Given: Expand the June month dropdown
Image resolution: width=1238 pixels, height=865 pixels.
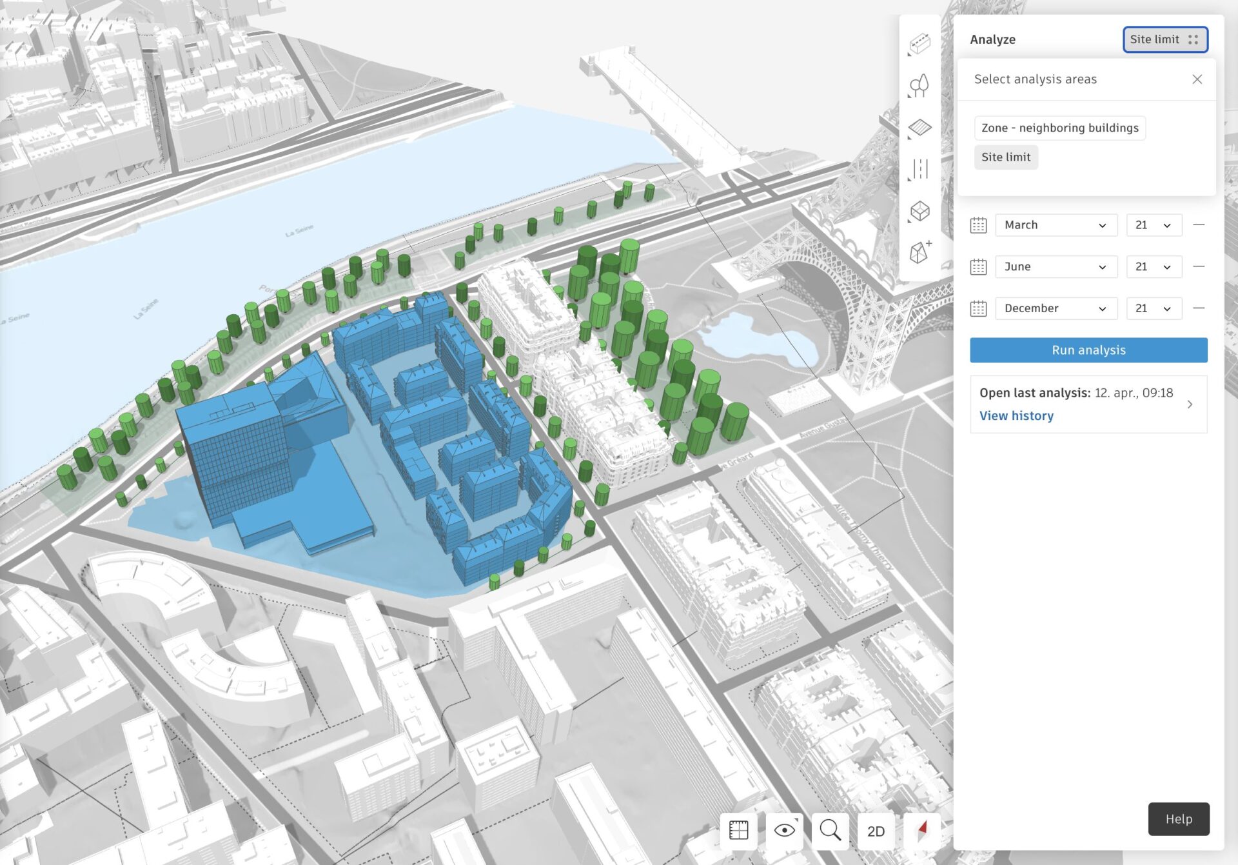Looking at the screenshot, I should pos(1056,266).
